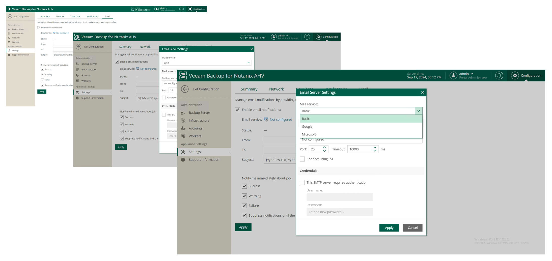552x261 pixels.
Task: Click Apply below notifications in front window
Action: pos(243,227)
